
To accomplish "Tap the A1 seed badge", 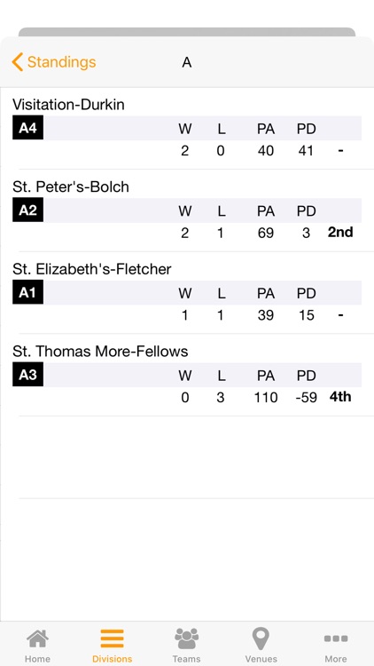I will click(28, 292).
